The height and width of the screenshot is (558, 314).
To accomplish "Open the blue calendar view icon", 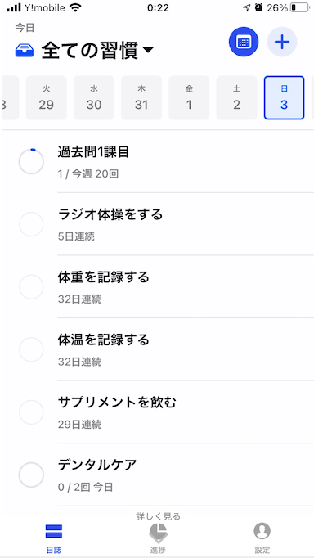I will point(244,42).
